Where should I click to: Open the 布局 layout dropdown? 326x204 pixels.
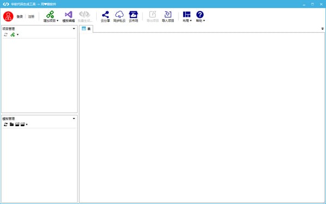coord(187,17)
